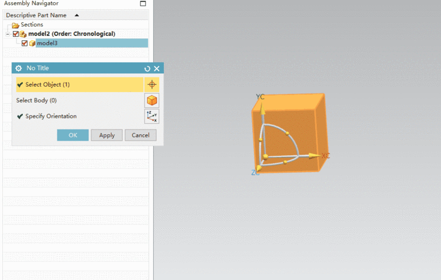Click the dialog settings gear icon
This screenshot has height=280, width=441.
19,68
